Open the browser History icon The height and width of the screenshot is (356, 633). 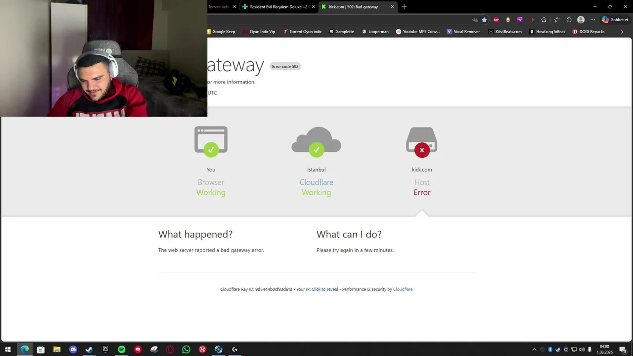click(x=569, y=20)
